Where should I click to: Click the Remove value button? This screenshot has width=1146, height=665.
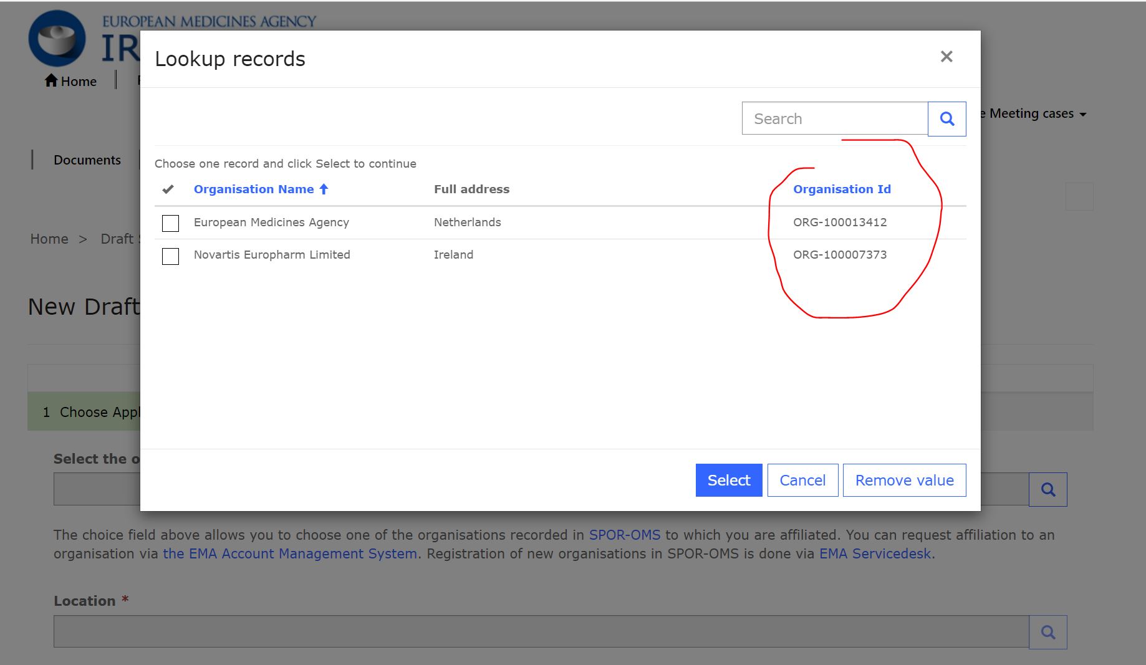coord(903,480)
